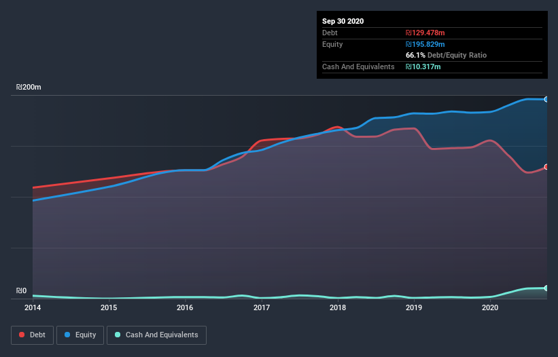Select the 2019 x-axis label
This screenshot has height=357, width=558.
[413, 307]
